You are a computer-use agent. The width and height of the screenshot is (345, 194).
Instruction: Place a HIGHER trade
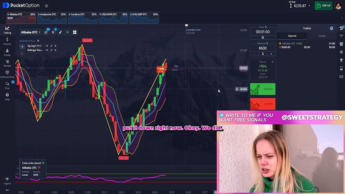(x=263, y=89)
